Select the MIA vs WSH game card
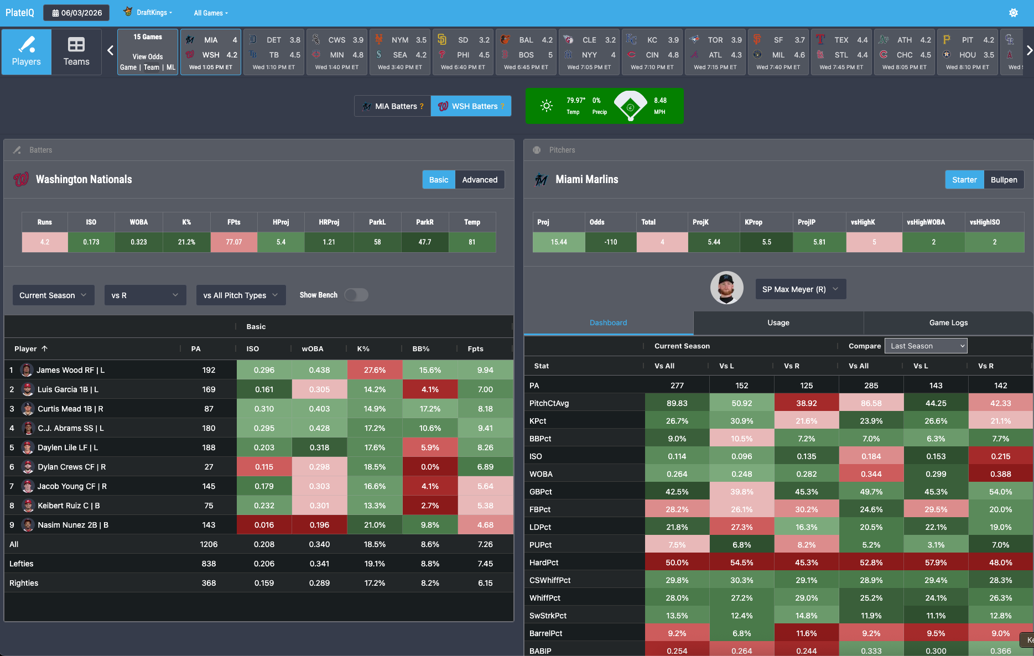The image size is (1034, 656). [x=211, y=52]
